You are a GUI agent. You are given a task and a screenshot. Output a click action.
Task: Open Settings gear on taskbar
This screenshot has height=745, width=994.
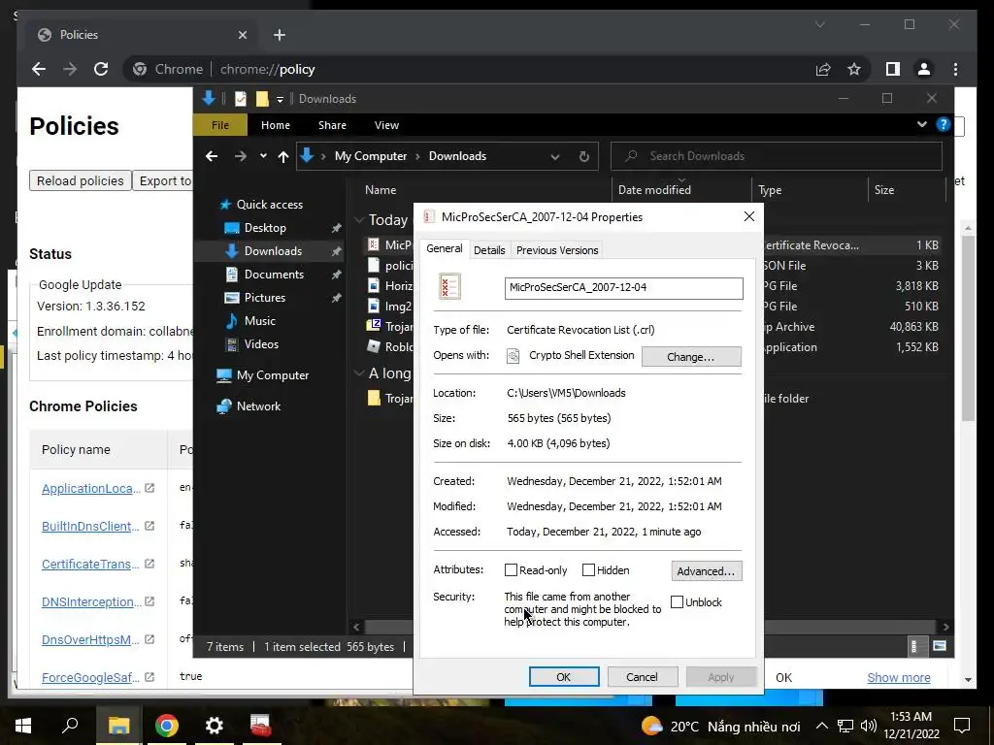tap(215, 726)
